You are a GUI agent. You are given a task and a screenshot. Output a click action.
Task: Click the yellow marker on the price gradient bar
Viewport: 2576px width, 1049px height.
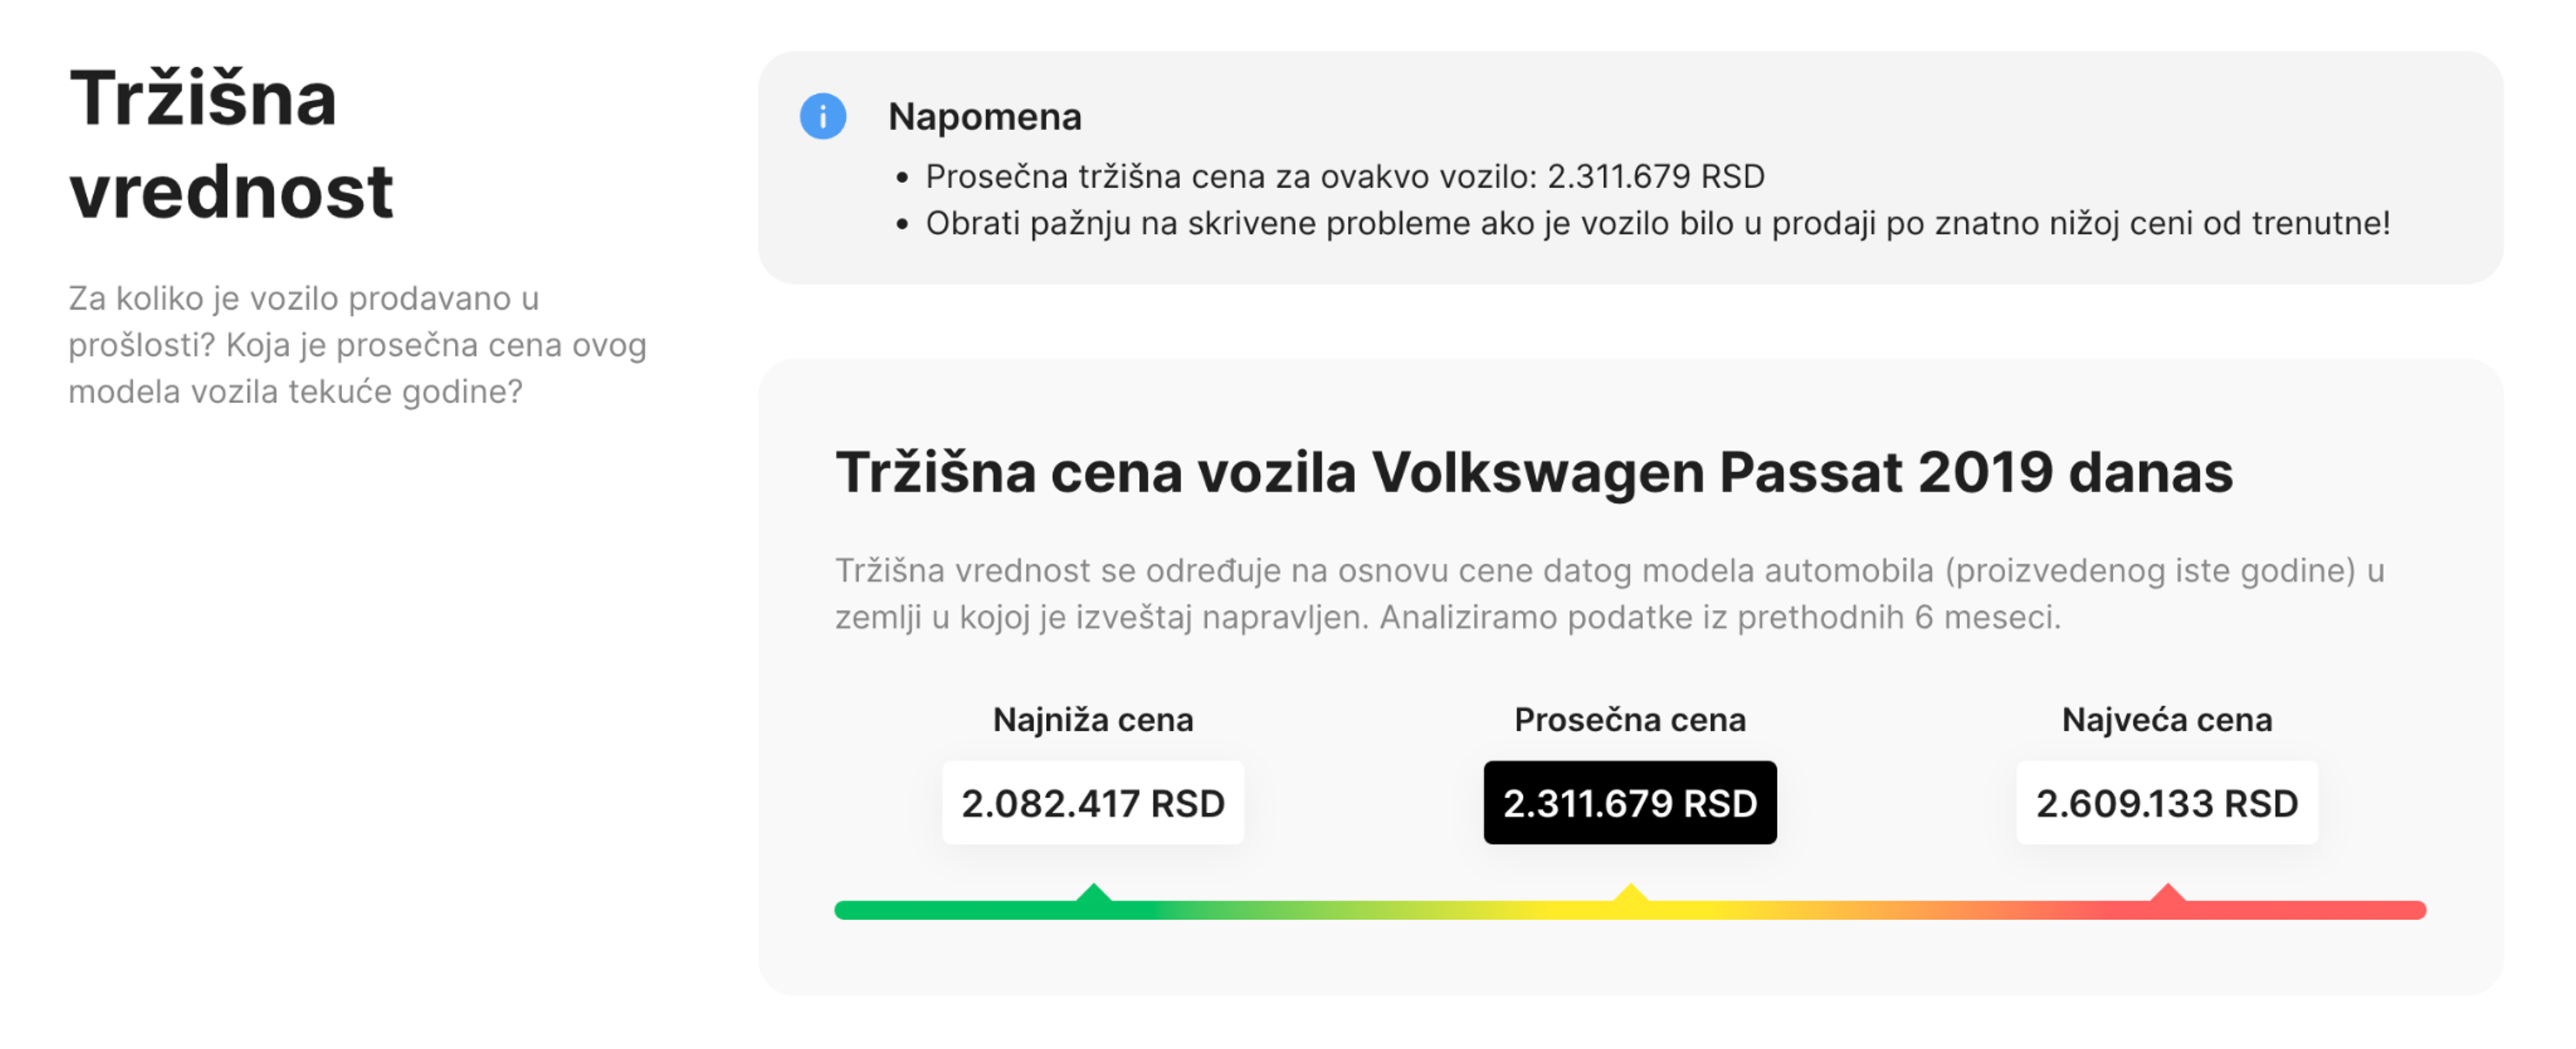tap(1630, 899)
